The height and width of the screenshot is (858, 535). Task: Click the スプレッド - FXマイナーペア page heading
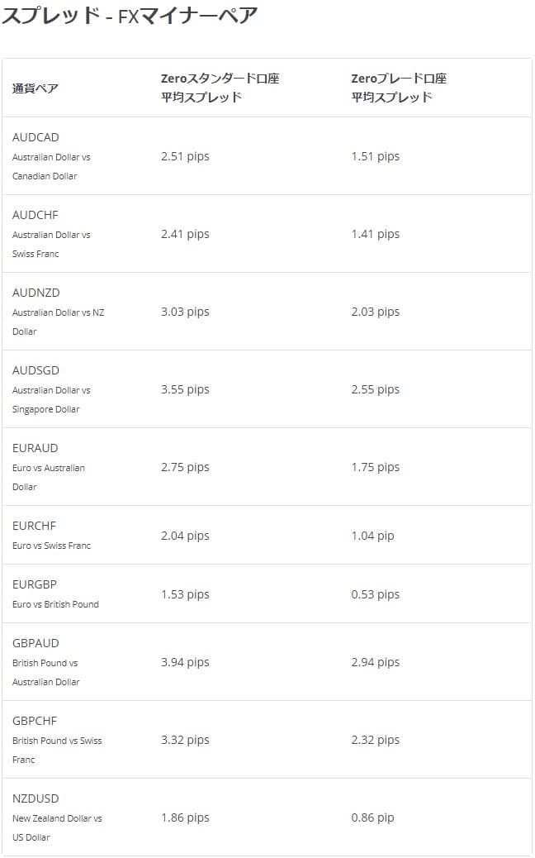129,15
